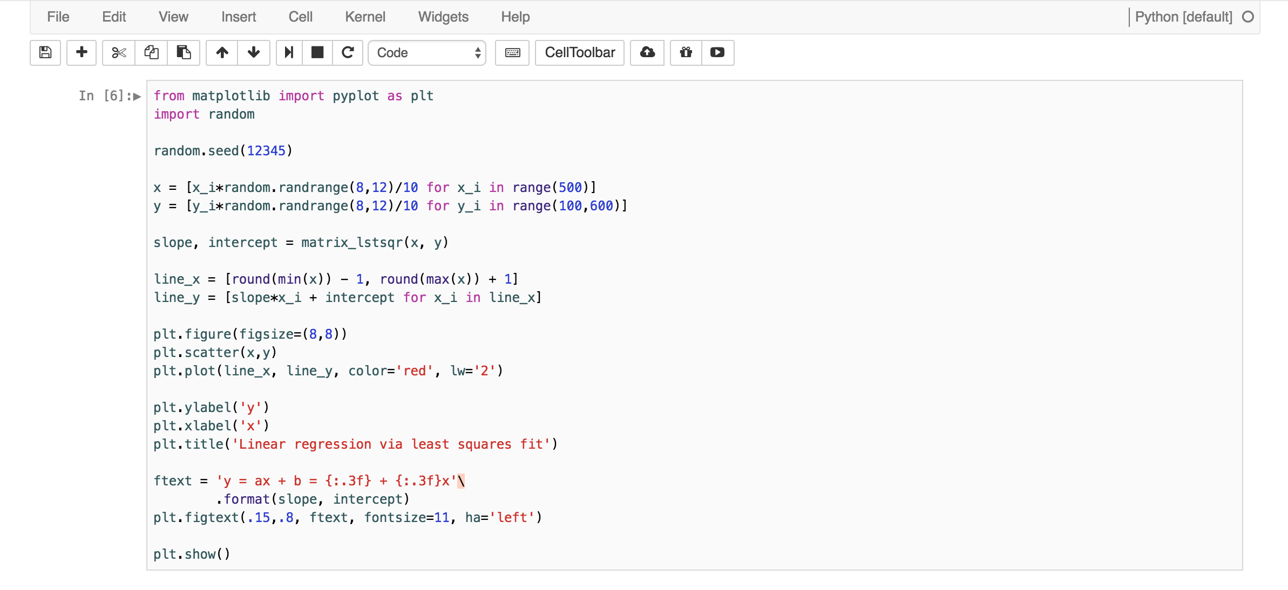The height and width of the screenshot is (590, 1288).
Task: Run cell and select below
Action: coord(289,52)
